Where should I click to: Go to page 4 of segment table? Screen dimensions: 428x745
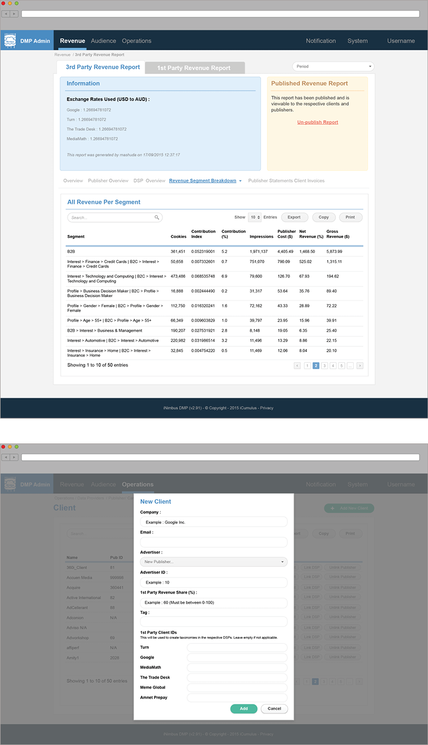pos(333,366)
